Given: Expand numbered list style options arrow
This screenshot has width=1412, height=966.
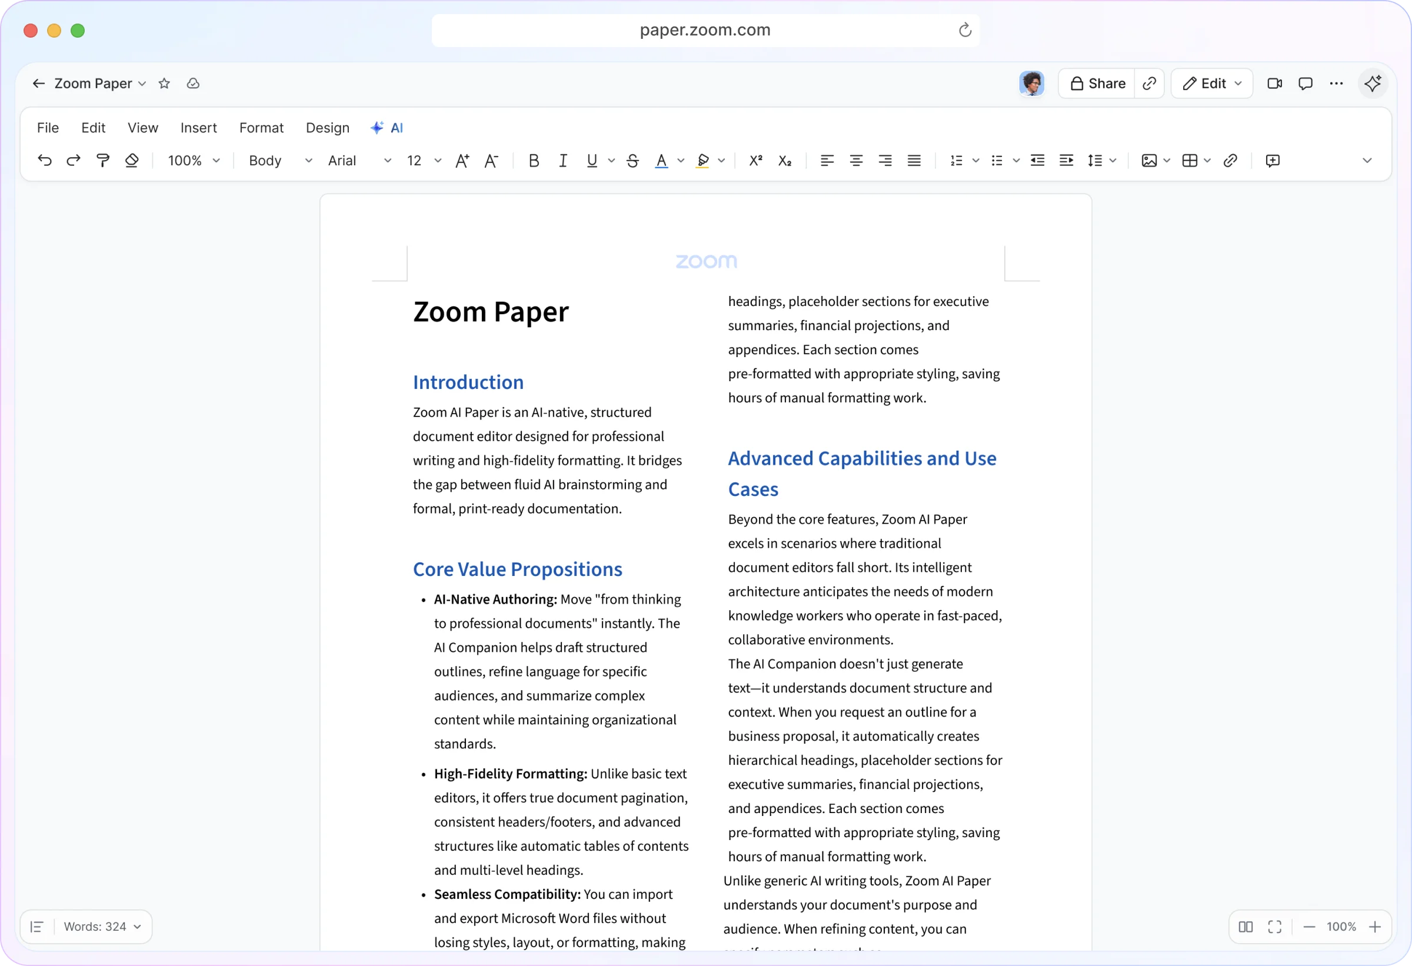Looking at the screenshot, I should (x=976, y=161).
